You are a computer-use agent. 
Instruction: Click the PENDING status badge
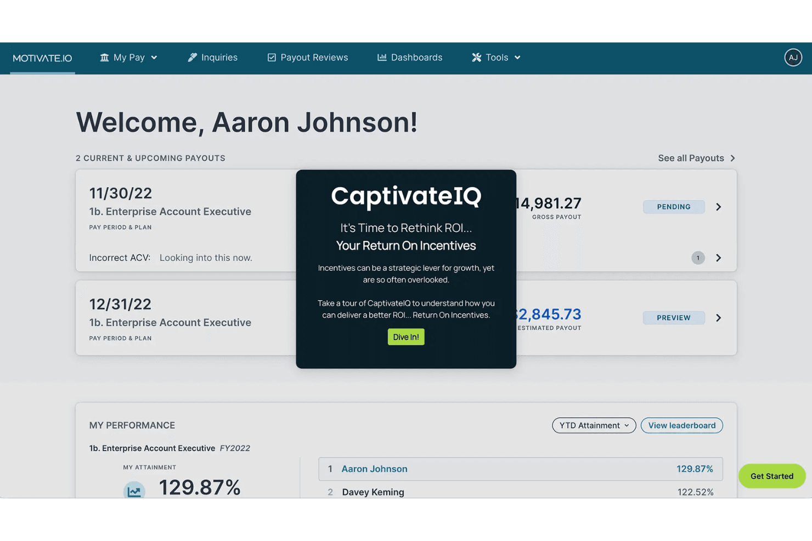coord(674,207)
